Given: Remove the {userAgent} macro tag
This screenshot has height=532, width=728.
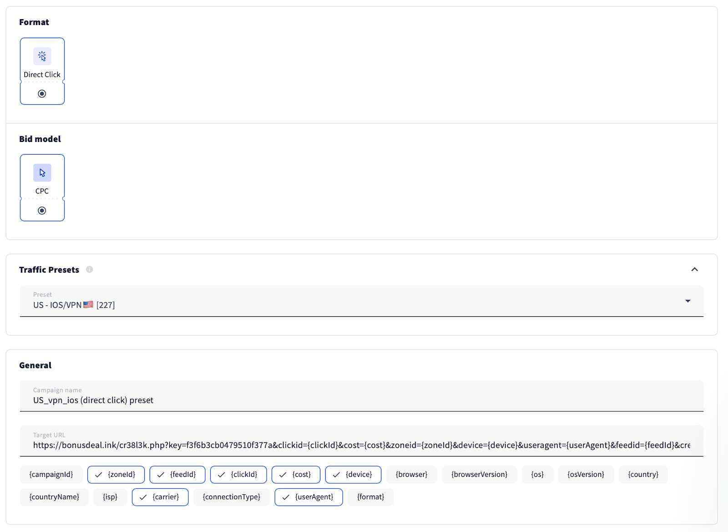Looking at the screenshot, I should coord(308,497).
